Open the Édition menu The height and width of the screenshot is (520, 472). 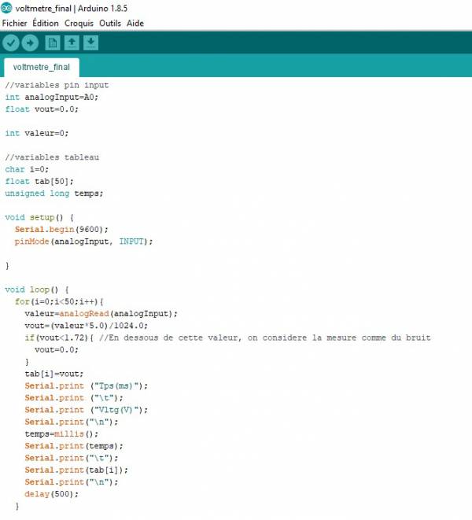pyautogui.click(x=46, y=23)
